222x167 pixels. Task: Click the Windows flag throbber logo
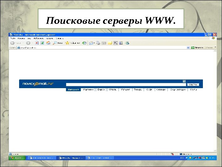click(x=213, y=38)
